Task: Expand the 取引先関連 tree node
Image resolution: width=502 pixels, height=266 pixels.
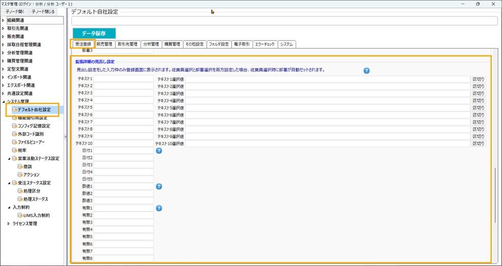Action: tap(3, 29)
